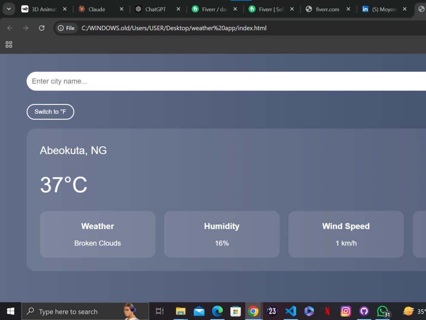Close the LinkedIn Moyos tab

[405, 9]
